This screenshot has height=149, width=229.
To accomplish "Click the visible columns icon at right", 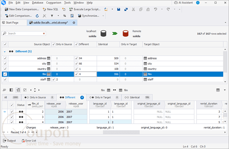I will tap(218, 90).
